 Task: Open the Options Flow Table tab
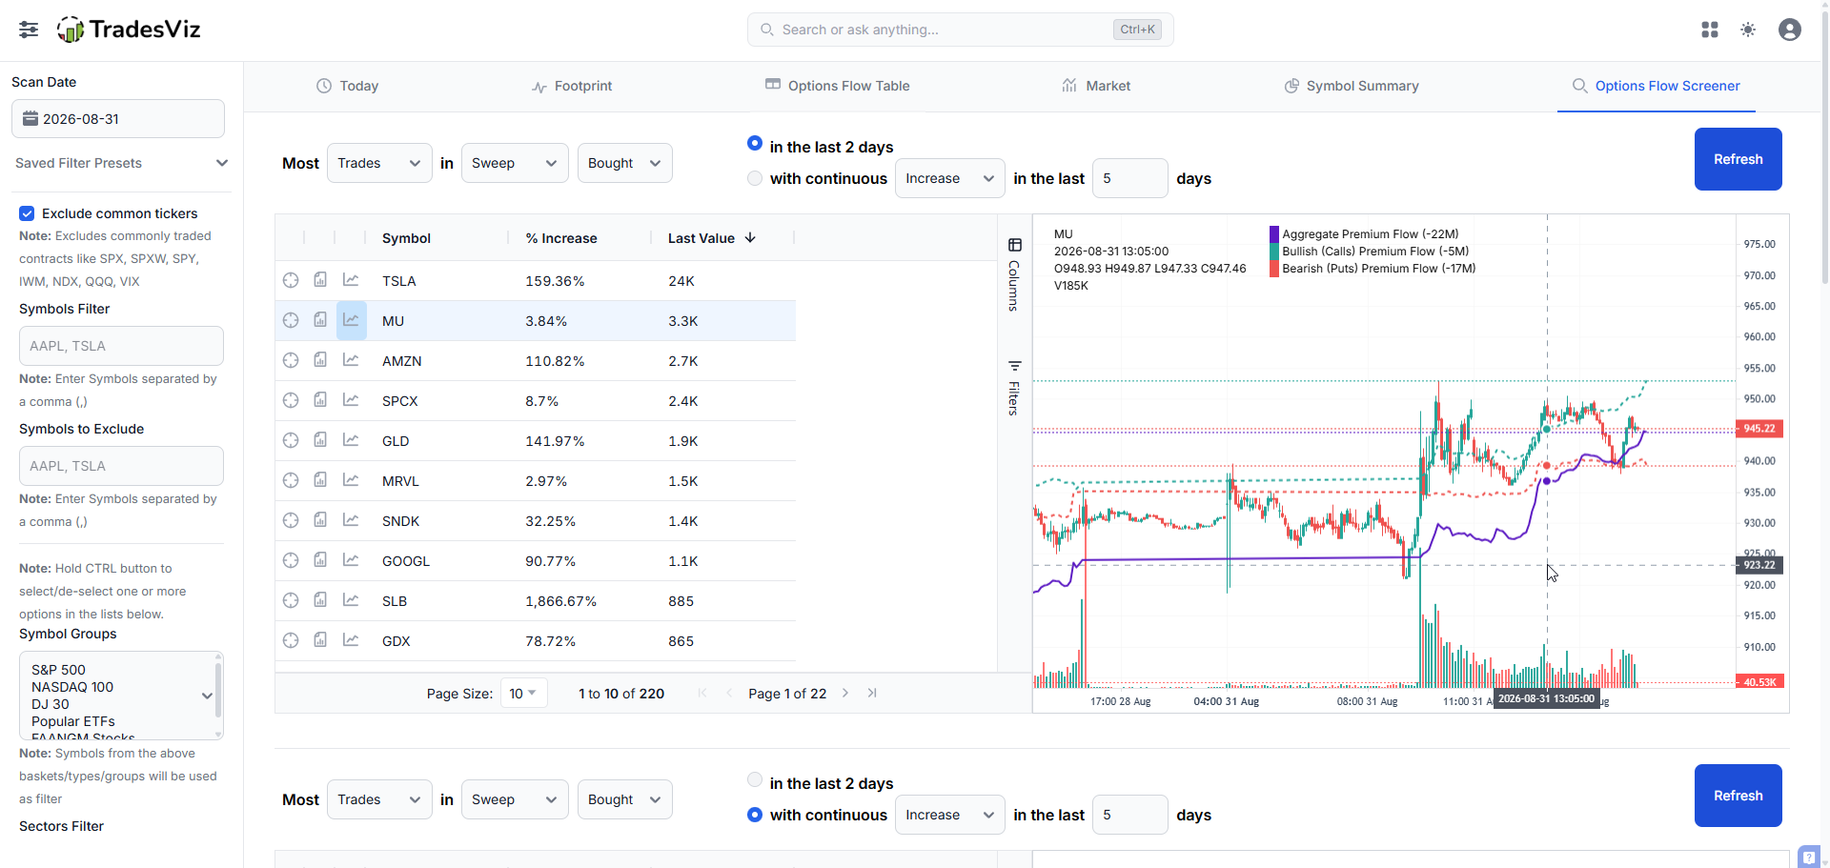[x=837, y=86]
